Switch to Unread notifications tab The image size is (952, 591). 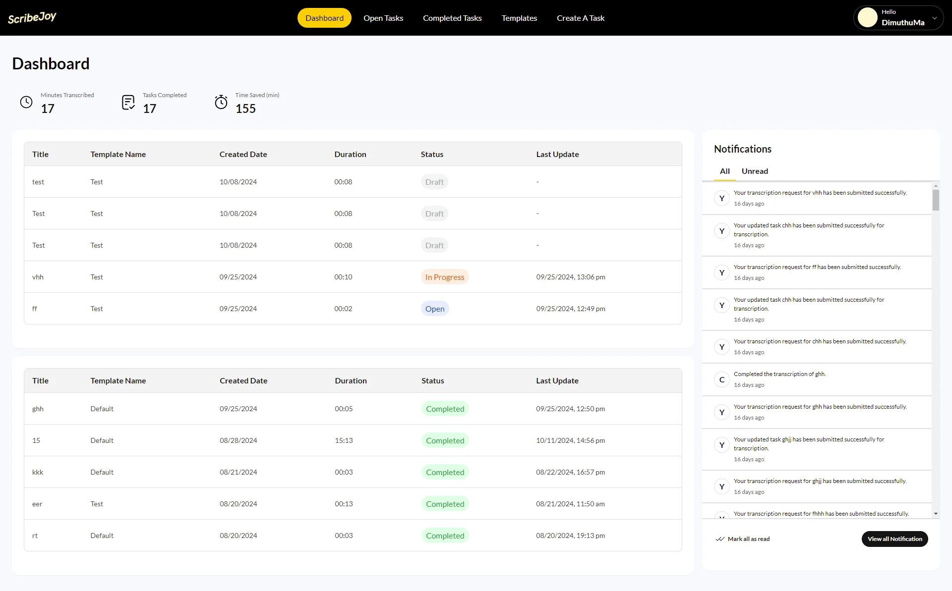[755, 171]
